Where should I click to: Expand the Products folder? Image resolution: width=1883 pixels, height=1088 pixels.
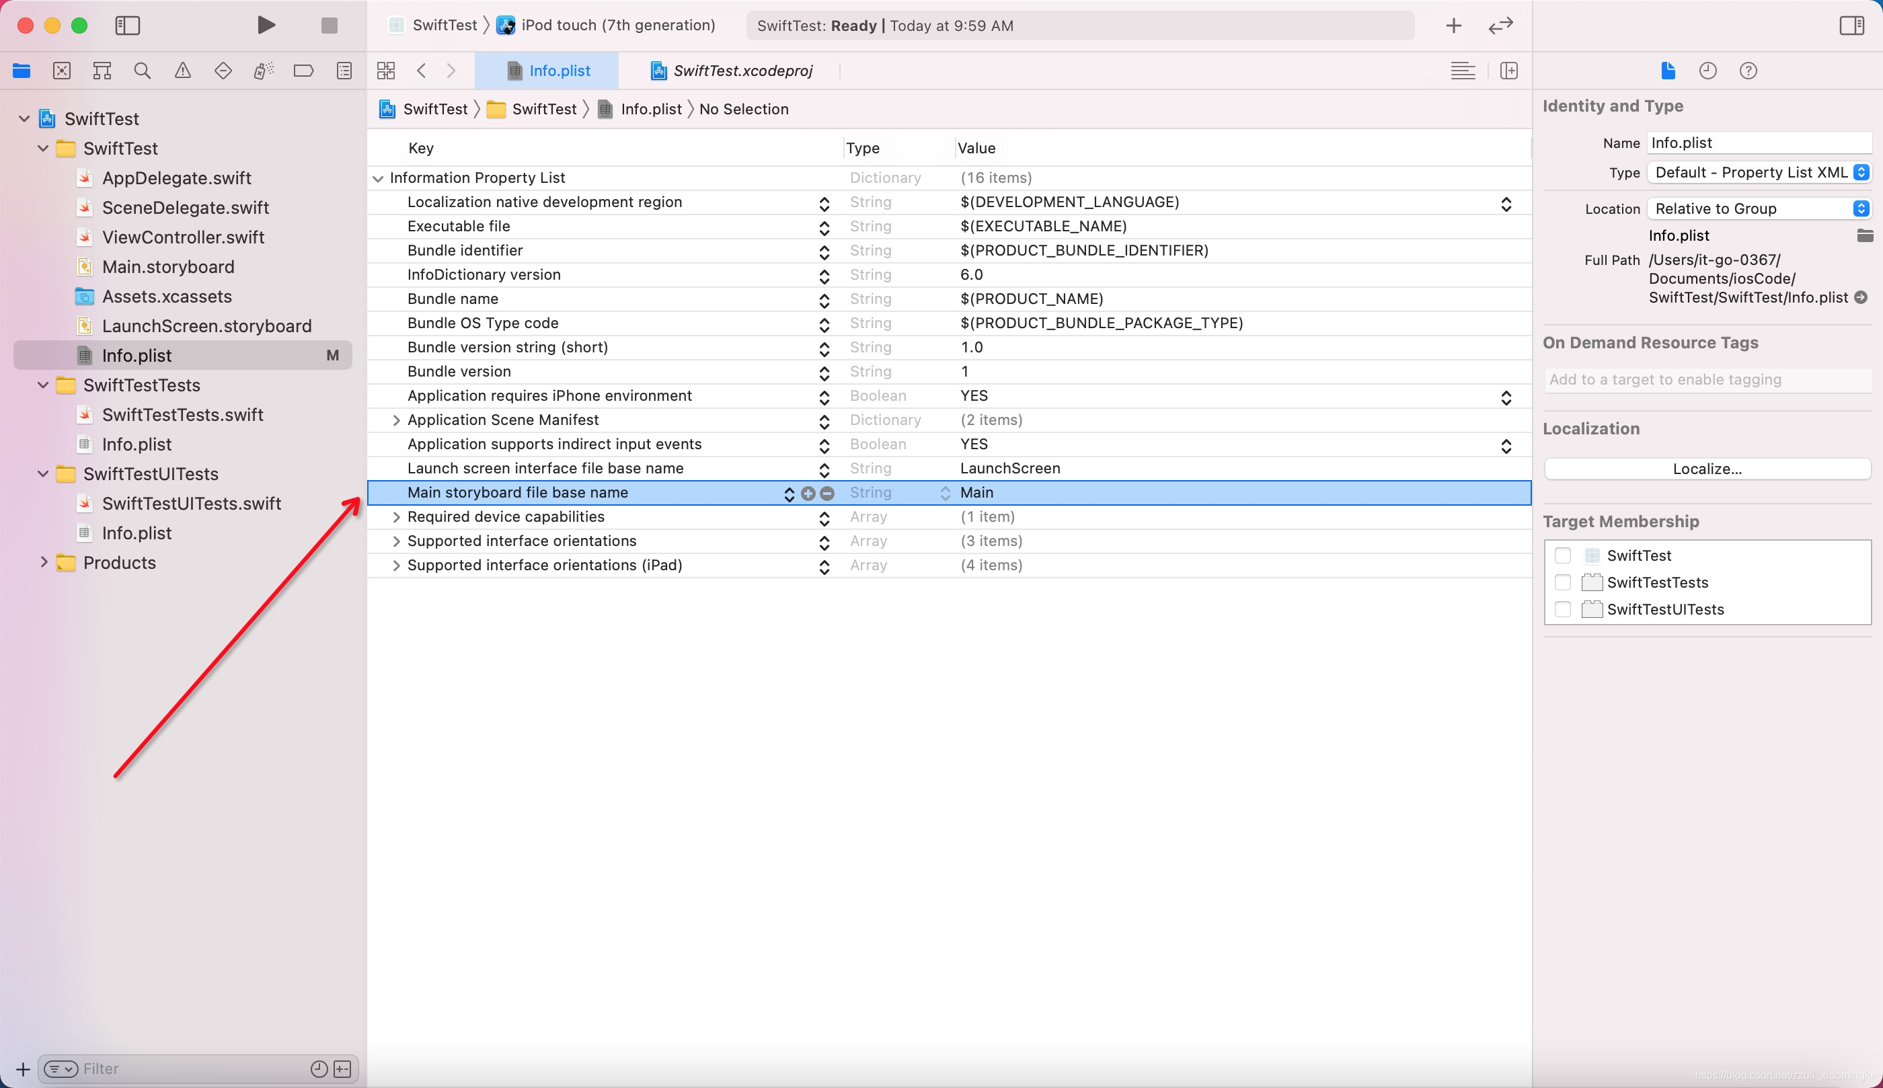pos(43,562)
